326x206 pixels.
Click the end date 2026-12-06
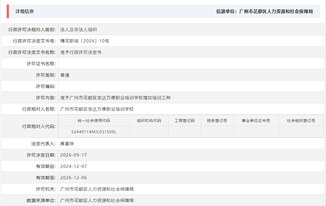click(73, 178)
